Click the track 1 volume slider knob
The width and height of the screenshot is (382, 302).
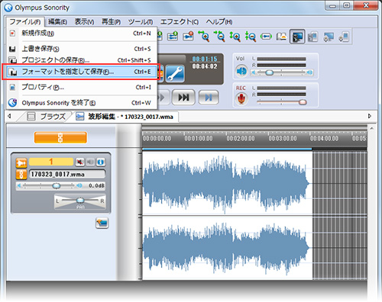[57, 186]
